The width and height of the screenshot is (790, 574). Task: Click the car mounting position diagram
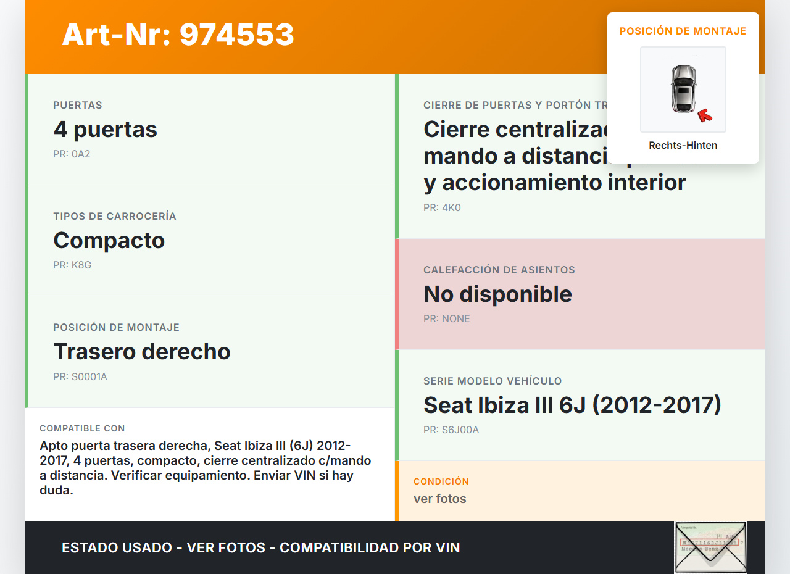pos(683,89)
